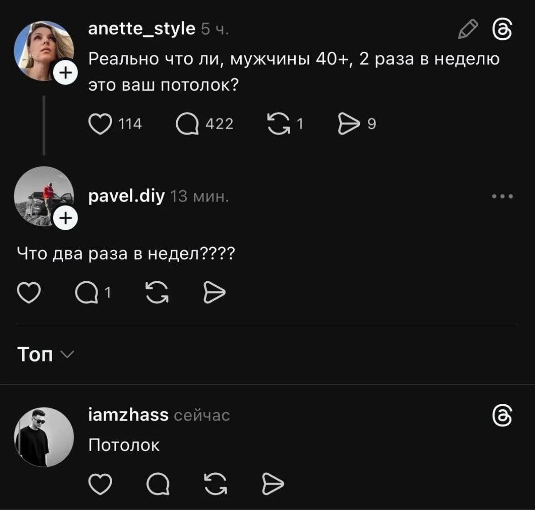Repost iamzhass's comment
Viewport: 535px width, 510px height.
pos(215,485)
